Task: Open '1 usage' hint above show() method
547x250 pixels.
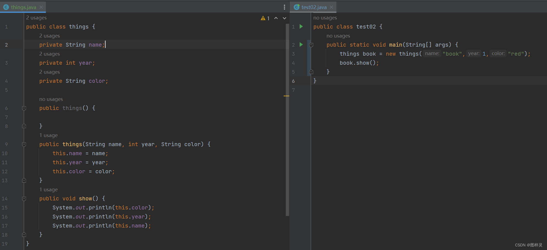Action: (48, 190)
